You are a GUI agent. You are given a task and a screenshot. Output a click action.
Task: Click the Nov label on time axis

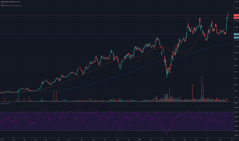click(x=117, y=139)
